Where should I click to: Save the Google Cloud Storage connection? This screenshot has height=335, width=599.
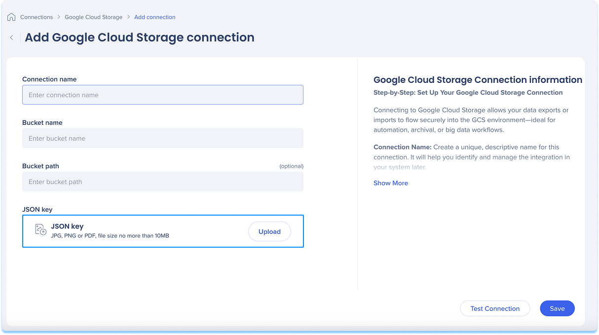[x=557, y=308]
